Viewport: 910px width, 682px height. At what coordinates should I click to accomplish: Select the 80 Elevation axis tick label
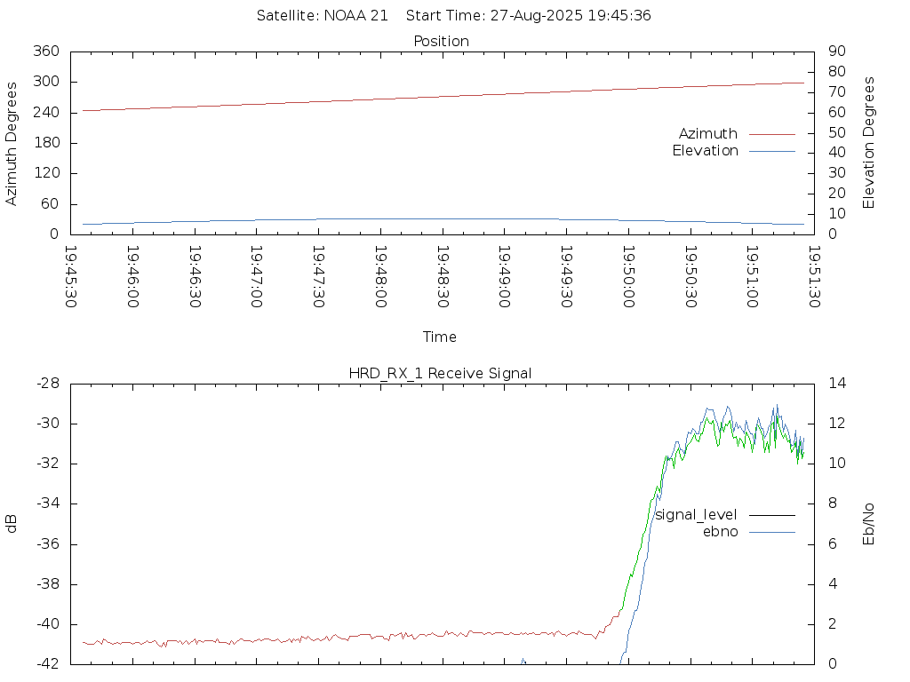[837, 71]
